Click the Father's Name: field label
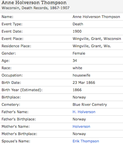This screenshot has height=144, width=123. [x=15, y=112]
